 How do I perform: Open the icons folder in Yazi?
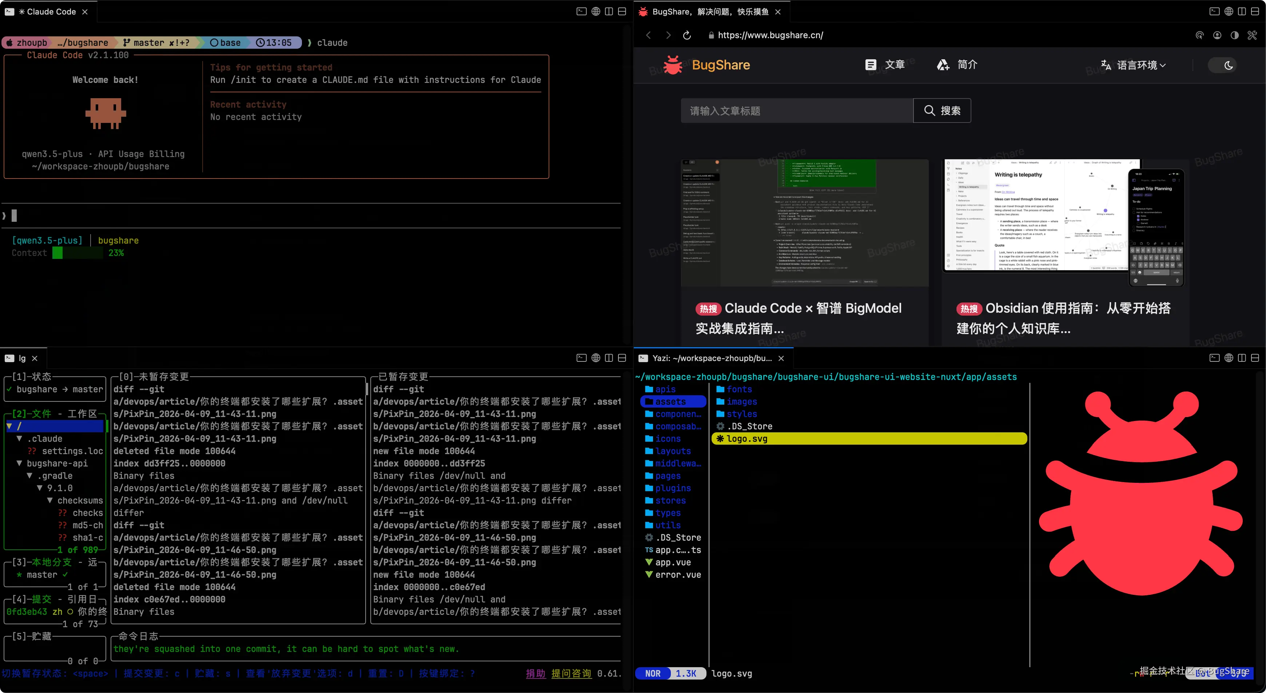tap(668, 438)
